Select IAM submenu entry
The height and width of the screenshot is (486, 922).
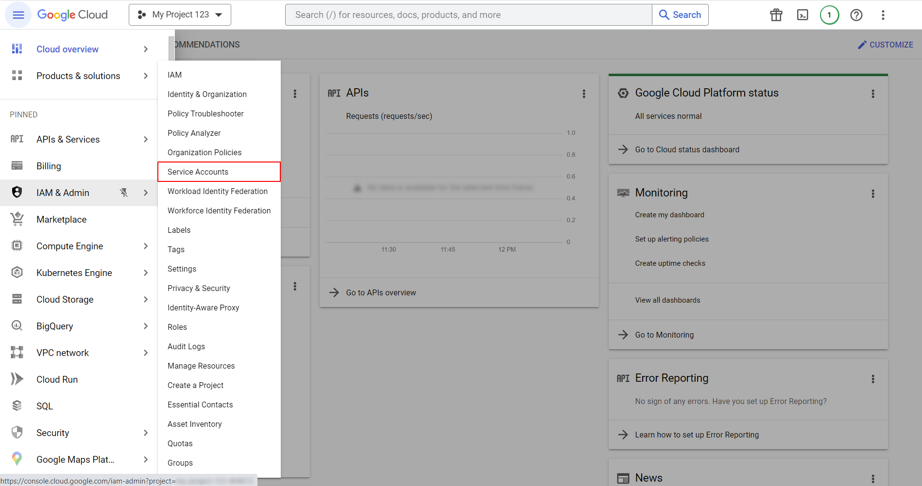[x=219, y=75]
